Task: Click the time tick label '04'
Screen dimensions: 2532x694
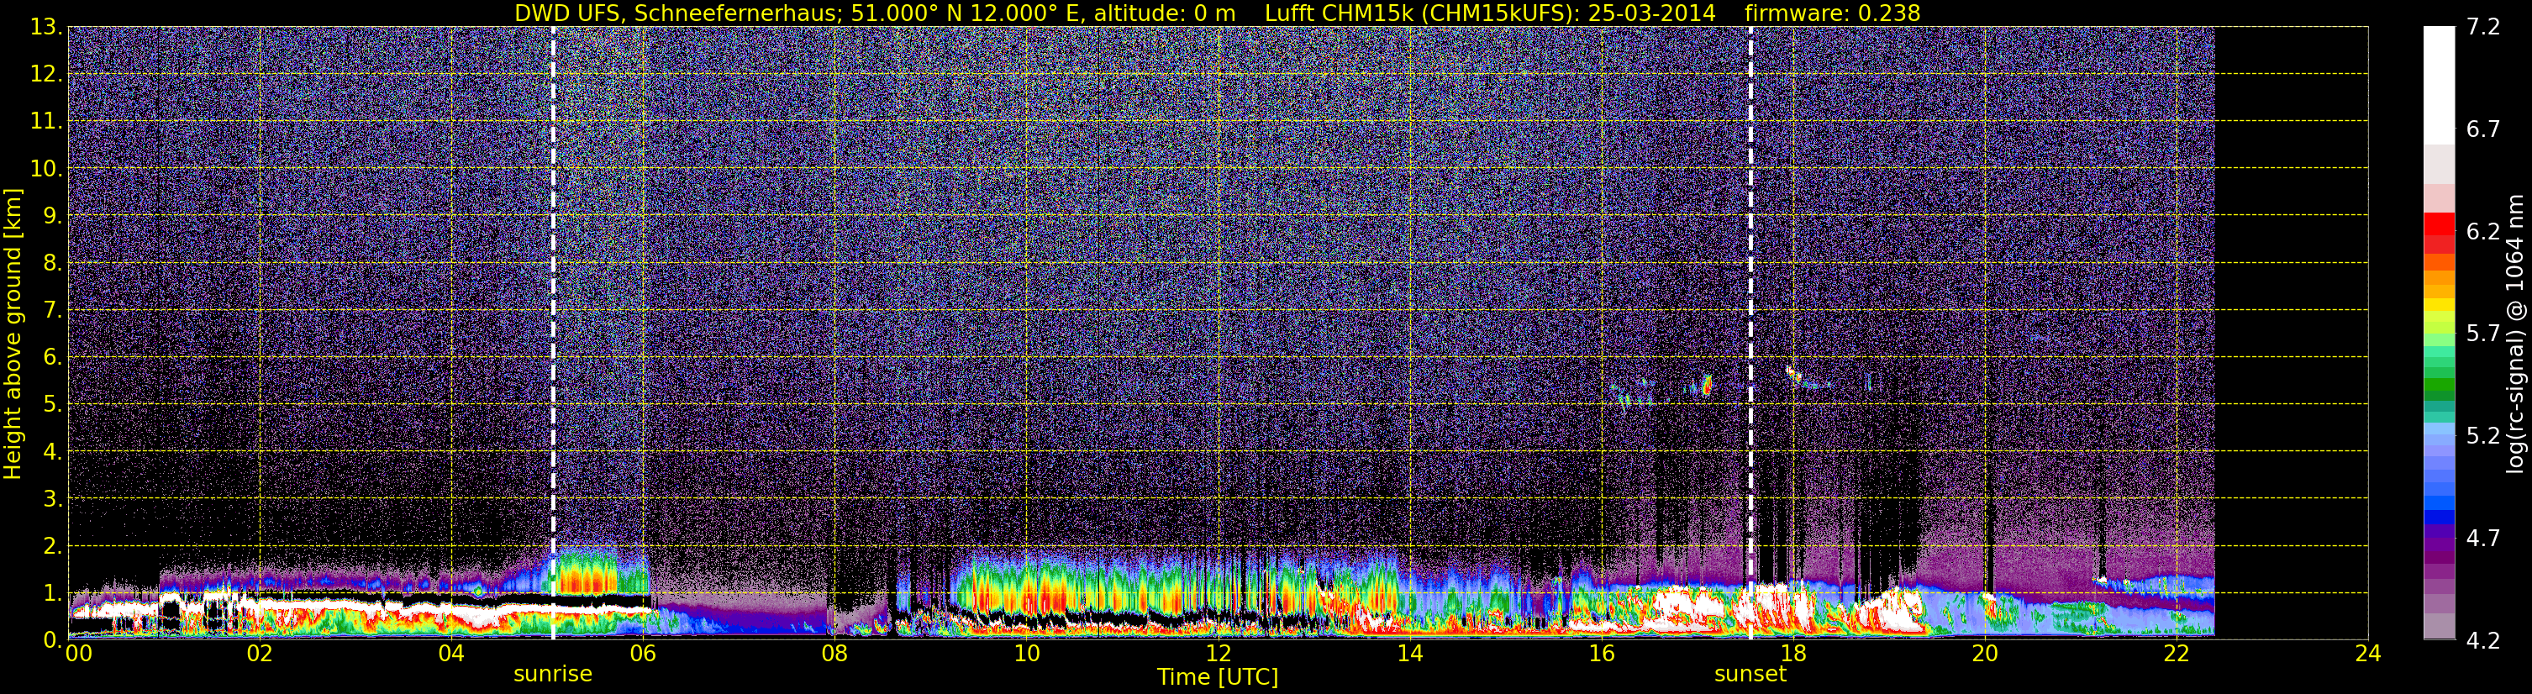Action: [450, 654]
